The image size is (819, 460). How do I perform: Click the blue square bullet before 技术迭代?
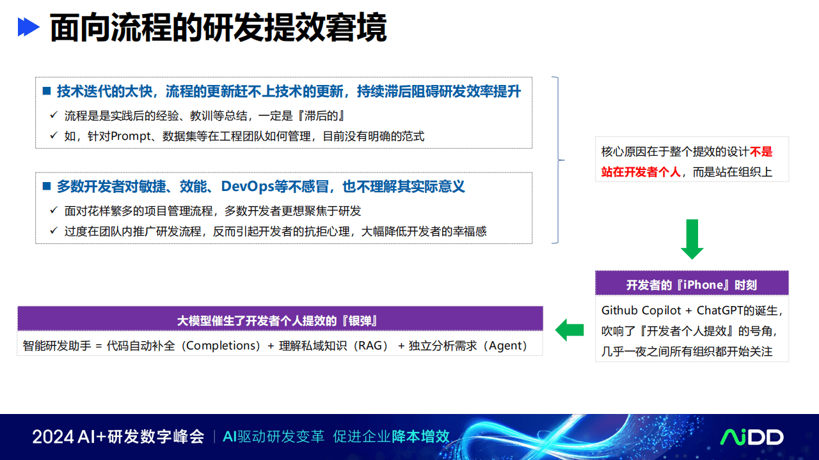46,91
